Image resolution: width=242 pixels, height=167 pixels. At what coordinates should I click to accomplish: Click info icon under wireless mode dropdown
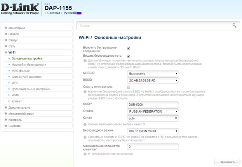tap(85, 137)
